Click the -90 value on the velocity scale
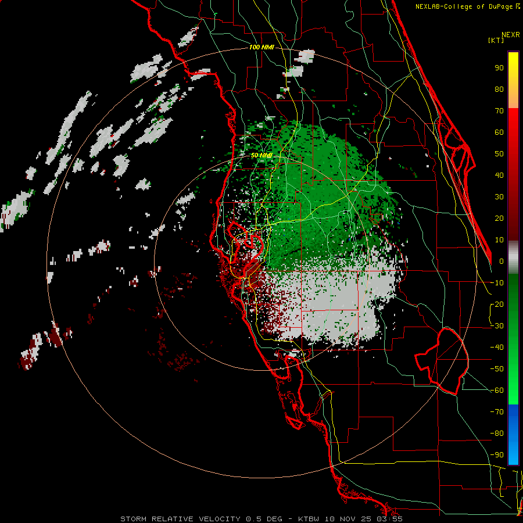523x523 pixels. pos(497,455)
